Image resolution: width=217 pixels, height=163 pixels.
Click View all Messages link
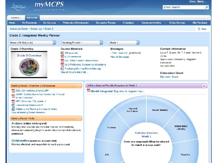tap(120, 57)
